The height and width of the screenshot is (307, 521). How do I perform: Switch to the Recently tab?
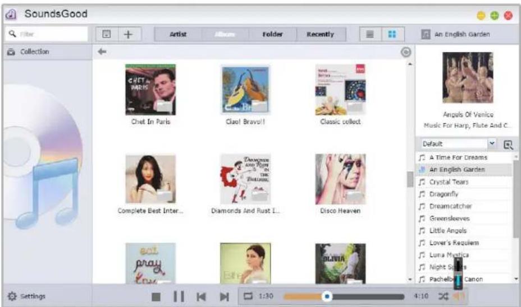pos(321,34)
